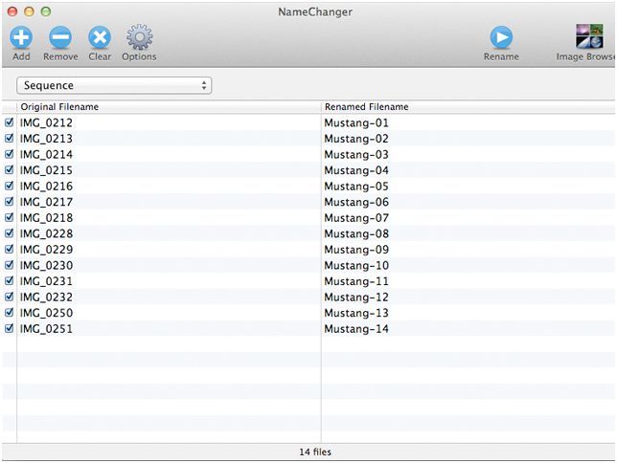Click the yellow minimize window button

[x=28, y=11]
